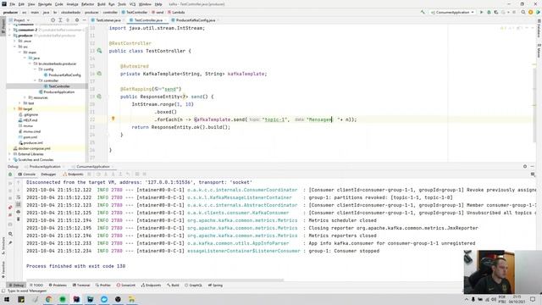Collapse the producer module node
The image size is (542, 305).
(x=9, y=36)
